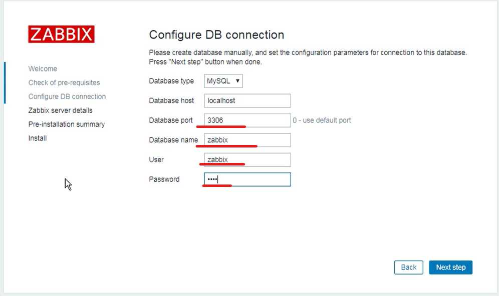The width and height of the screenshot is (499, 296).
Task: Focus the Database port field with 3306
Action: pyautogui.click(x=247, y=120)
